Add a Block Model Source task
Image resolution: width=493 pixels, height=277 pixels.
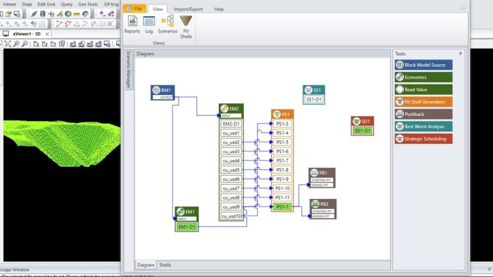click(424, 65)
